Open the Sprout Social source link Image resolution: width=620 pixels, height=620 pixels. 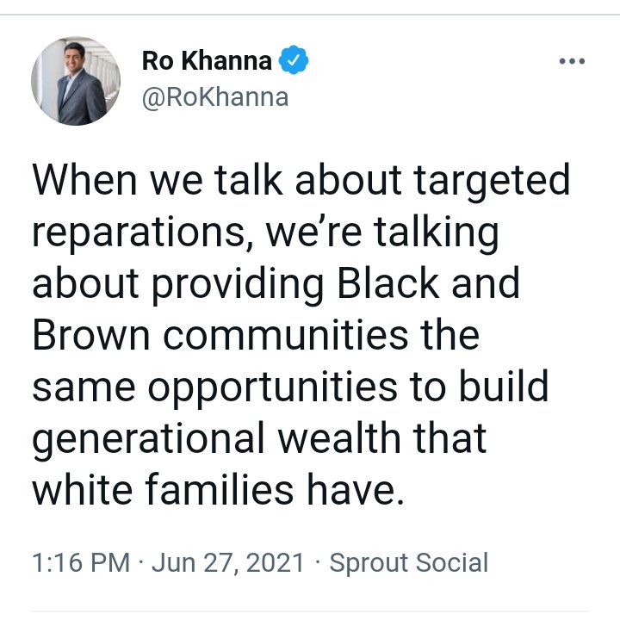[408, 561]
